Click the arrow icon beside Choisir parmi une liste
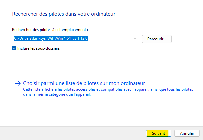203x140 pixels. (x=18, y=83)
